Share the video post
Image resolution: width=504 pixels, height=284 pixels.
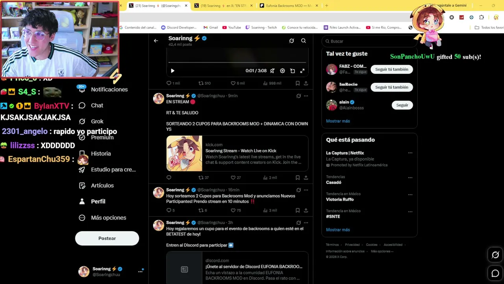(x=306, y=83)
